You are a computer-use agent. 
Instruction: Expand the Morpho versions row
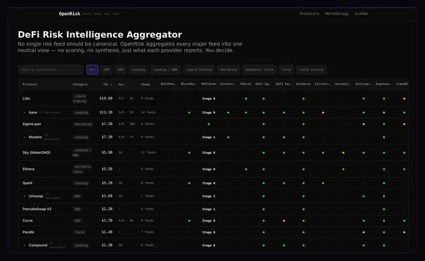pos(24,137)
